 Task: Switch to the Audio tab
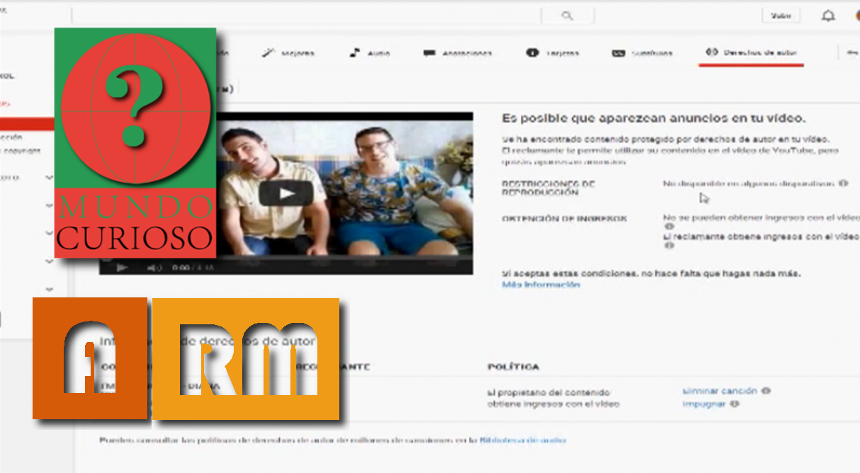click(x=369, y=53)
